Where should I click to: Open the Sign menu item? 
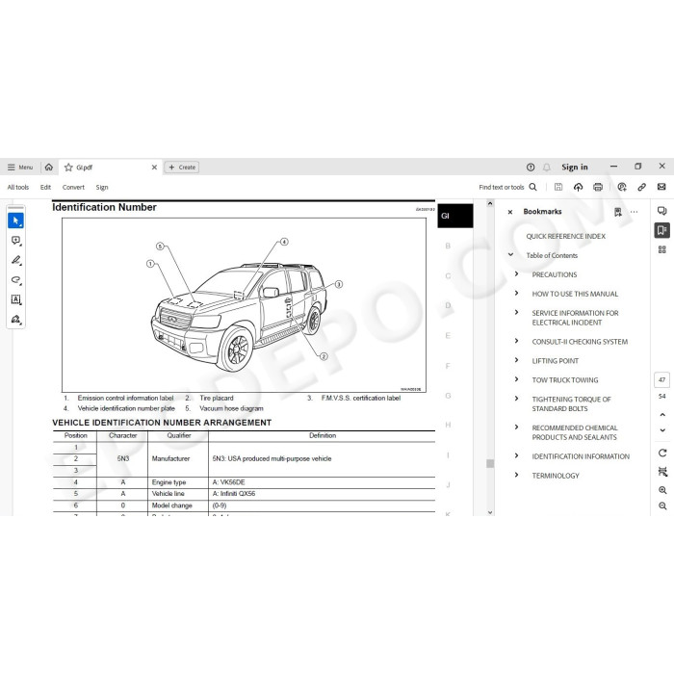[102, 187]
